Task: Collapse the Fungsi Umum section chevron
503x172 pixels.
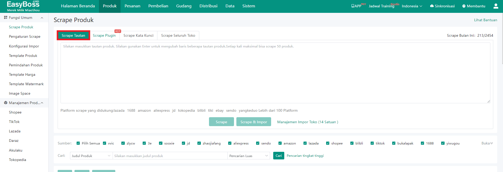Action: tap(42, 18)
